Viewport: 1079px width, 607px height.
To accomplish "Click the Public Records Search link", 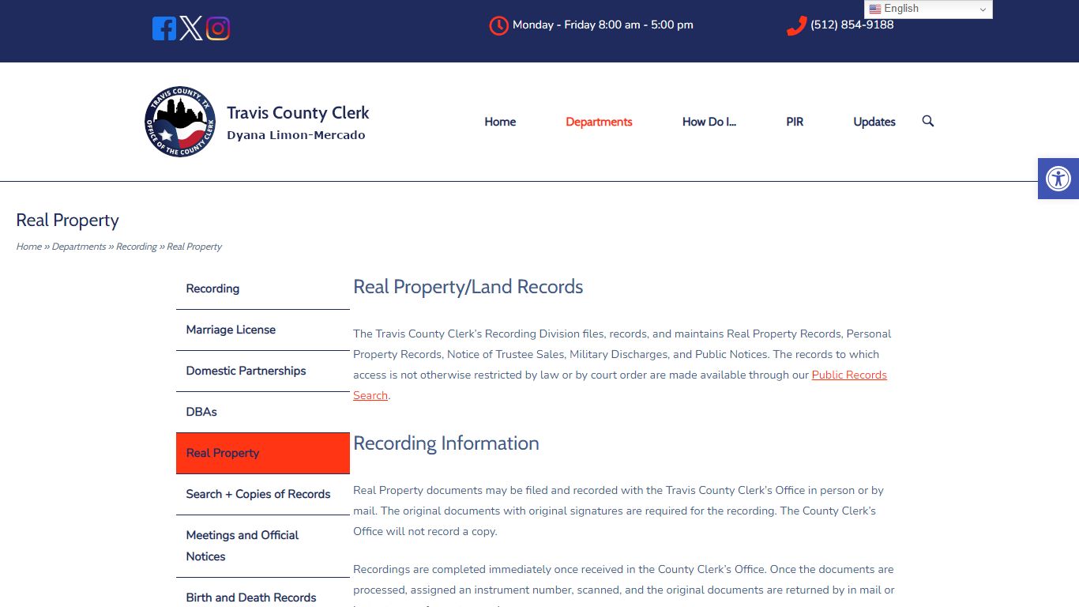I will point(849,375).
